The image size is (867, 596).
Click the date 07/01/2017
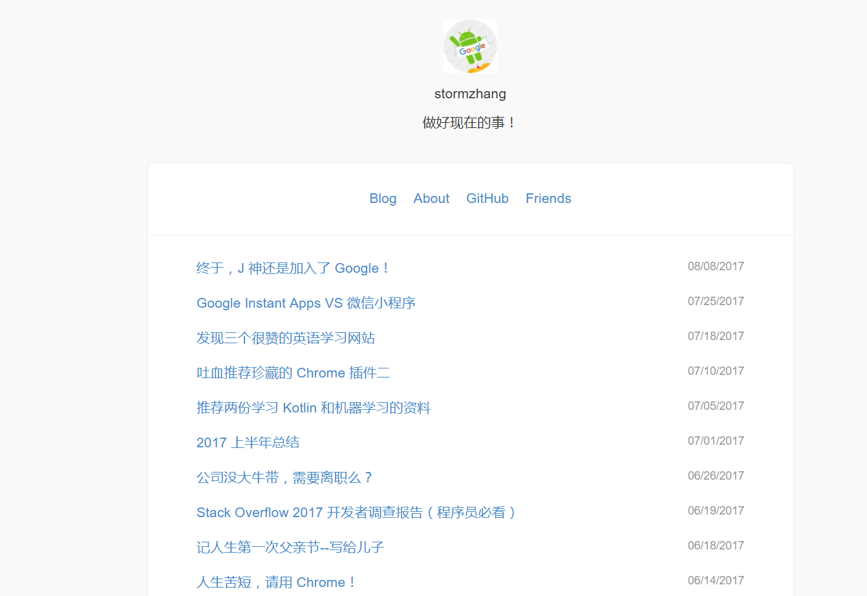pyautogui.click(x=716, y=441)
